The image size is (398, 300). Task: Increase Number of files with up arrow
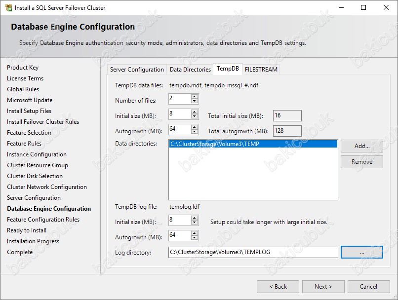(x=195, y=96)
